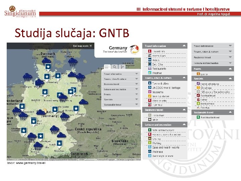Click the Spiritual travel entry
The width and height of the screenshot is (241, 181).
[x=208, y=96]
